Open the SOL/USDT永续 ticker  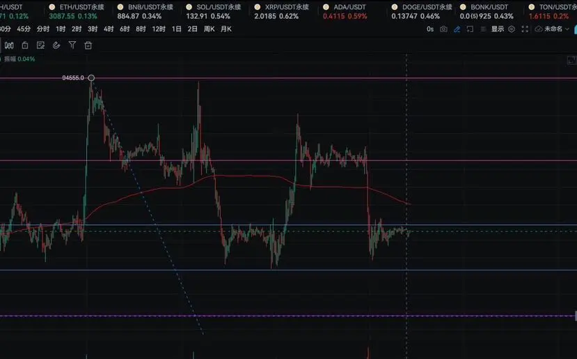click(214, 11)
